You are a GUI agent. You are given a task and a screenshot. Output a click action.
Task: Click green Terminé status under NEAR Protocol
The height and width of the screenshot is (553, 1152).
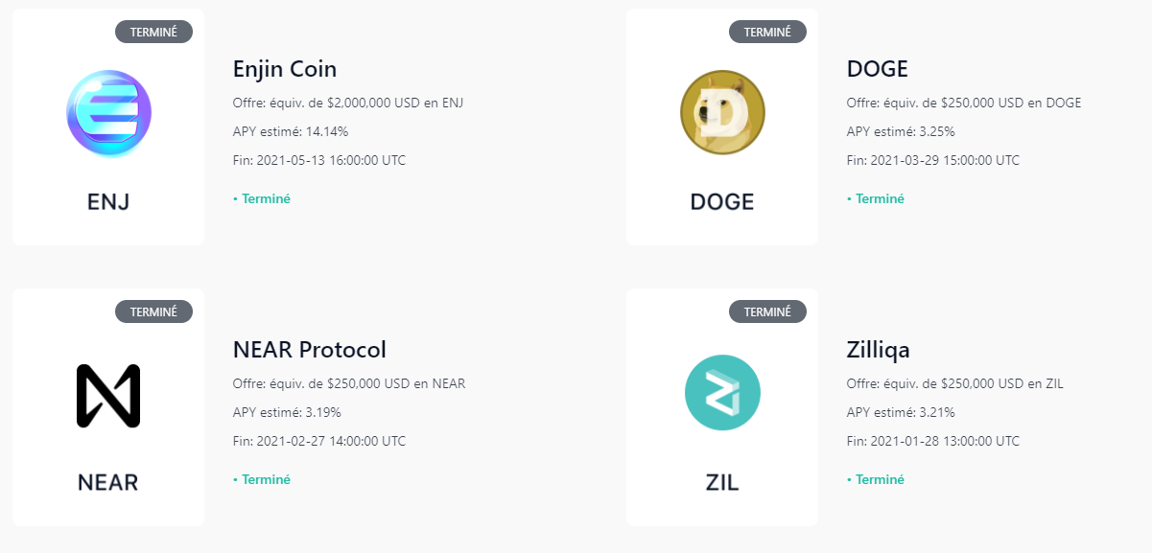(262, 479)
